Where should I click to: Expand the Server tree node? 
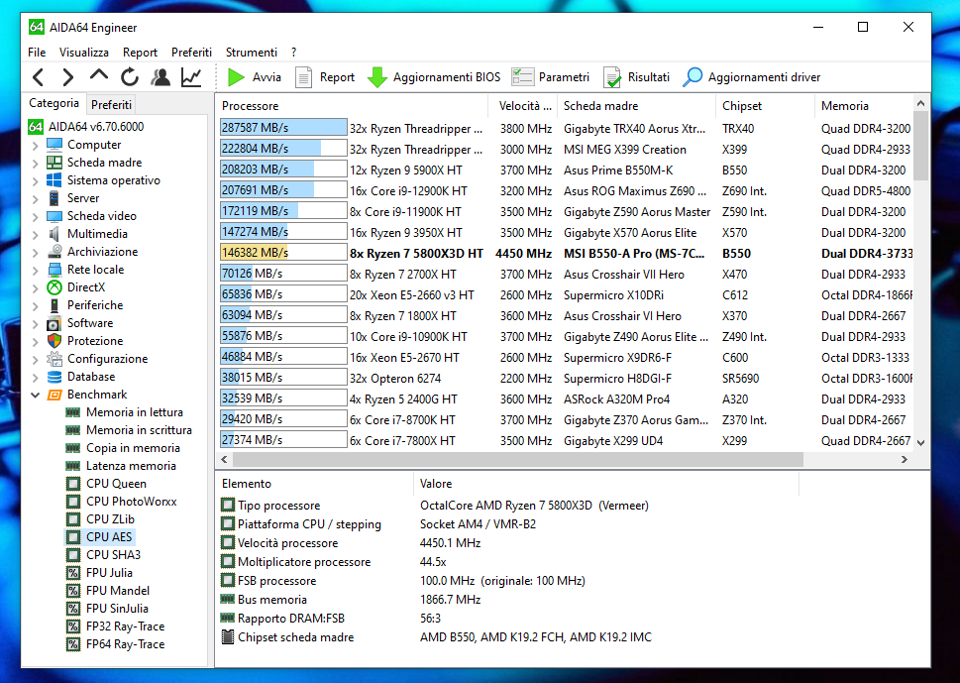pos(35,199)
